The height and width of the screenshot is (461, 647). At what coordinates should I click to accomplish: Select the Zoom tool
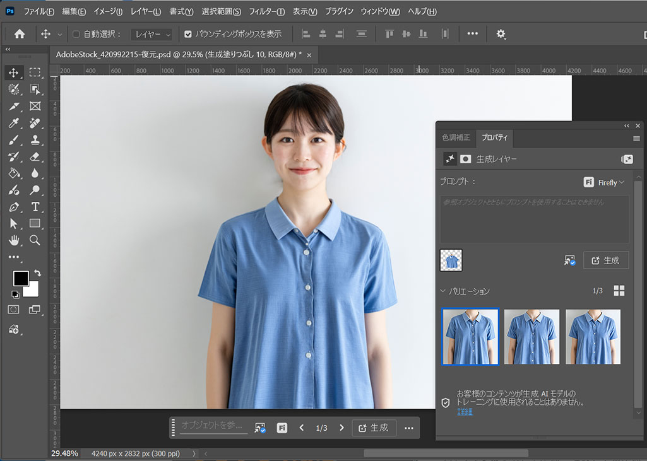(x=35, y=240)
